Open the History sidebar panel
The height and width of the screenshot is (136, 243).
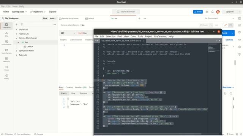click(x=6, y=77)
